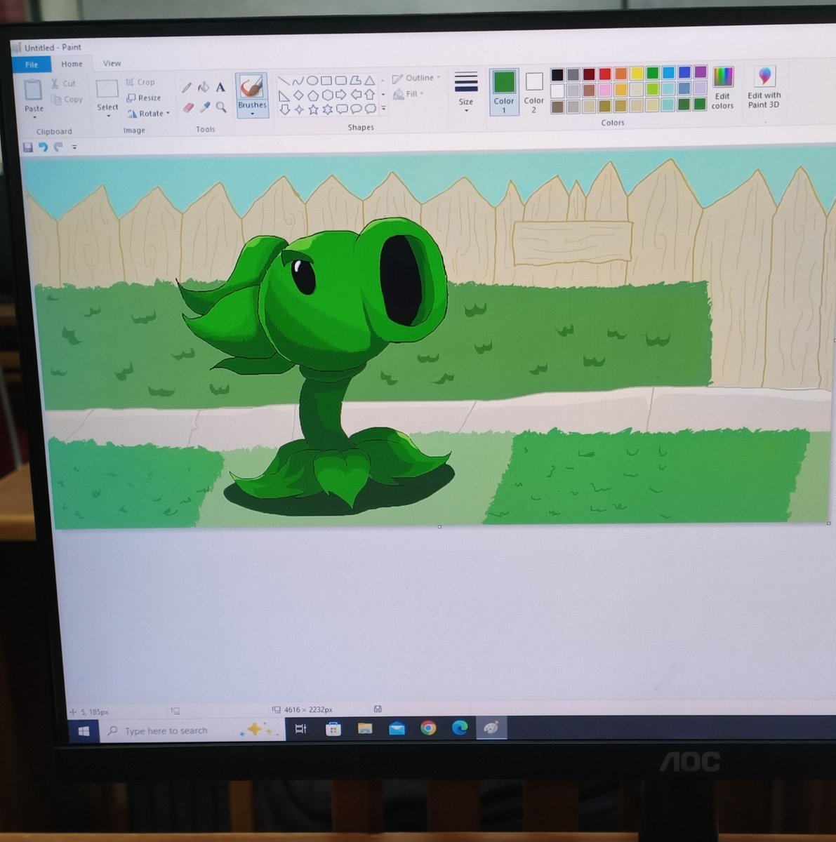Choose the Right arrow shape

point(342,95)
